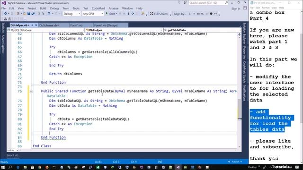
Task: Open the Windows Start menu
Action: click(x=3, y=167)
